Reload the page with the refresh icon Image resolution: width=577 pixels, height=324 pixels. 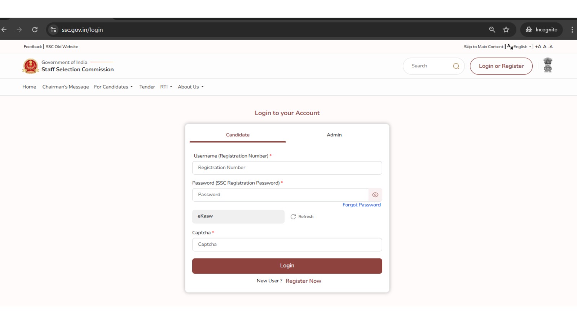[x=35, y=30]
